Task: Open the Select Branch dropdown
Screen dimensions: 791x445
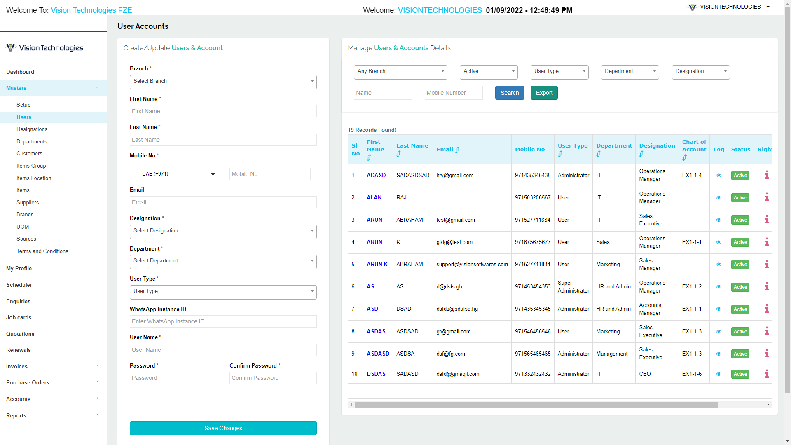Action: [223, 82]
